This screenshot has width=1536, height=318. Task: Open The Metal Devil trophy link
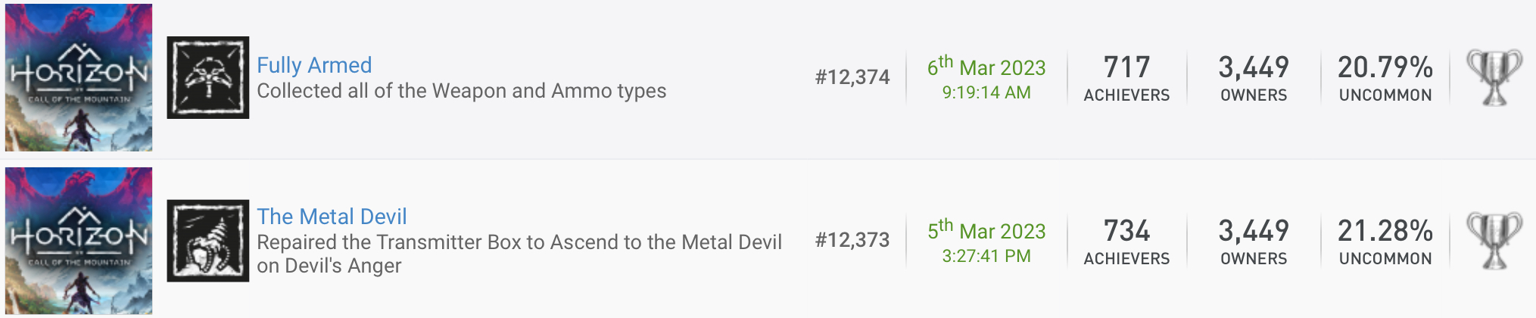(x=332, y=217)
